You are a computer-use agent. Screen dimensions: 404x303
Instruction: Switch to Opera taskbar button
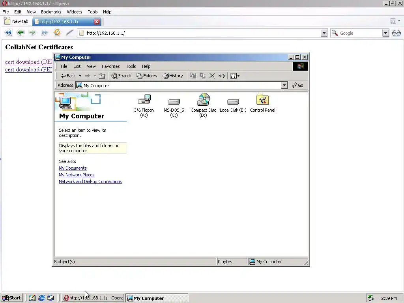pos(93,298)
